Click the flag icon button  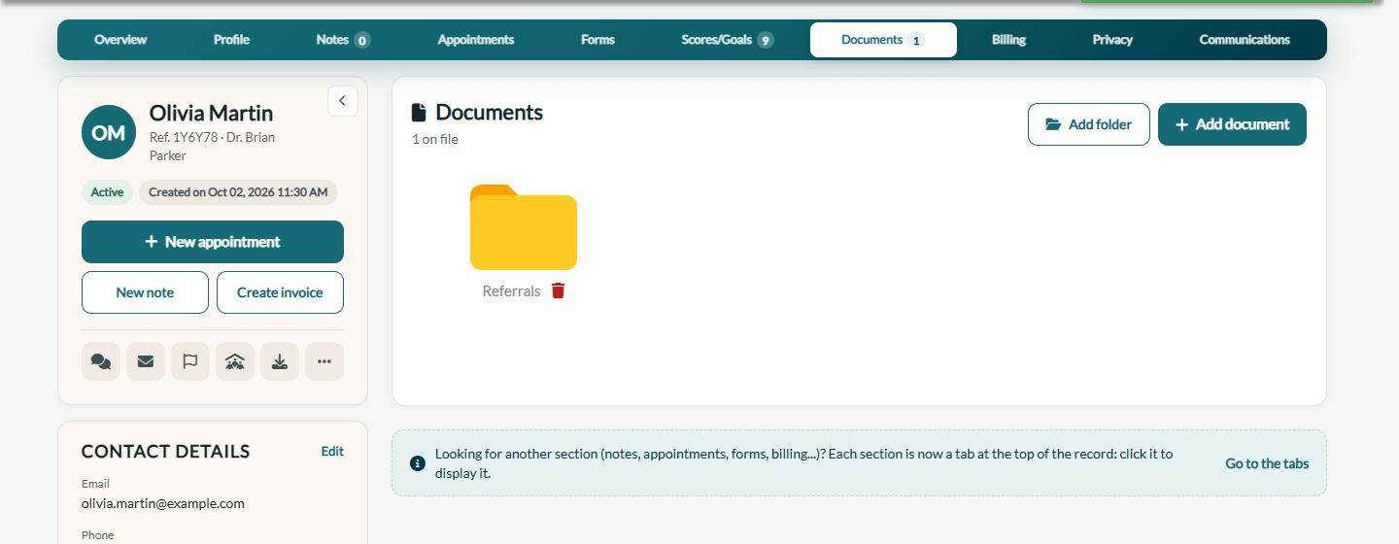[190, 361]
